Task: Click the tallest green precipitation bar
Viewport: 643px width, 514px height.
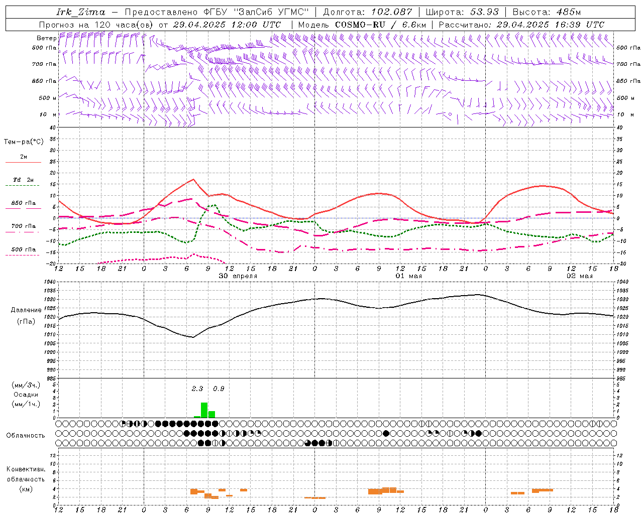Action: click(x=204, y=410)
